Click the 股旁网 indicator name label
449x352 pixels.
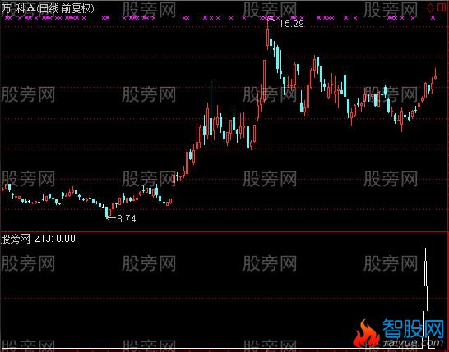pyautogui.click(x=15, y=239)
